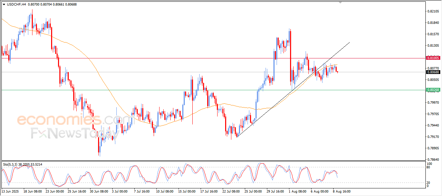Select the red 0.81005 price level label
Viewport: 442px width, 196px height.
(x=433, y=58)
